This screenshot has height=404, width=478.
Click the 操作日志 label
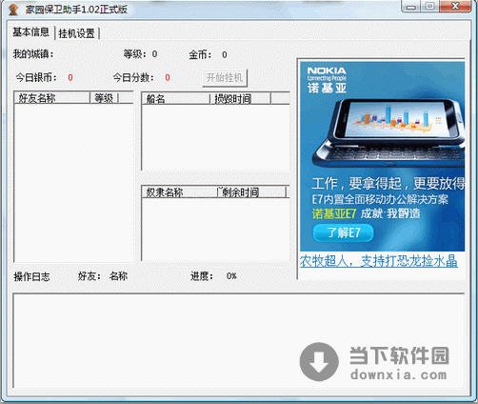[31, 276]
